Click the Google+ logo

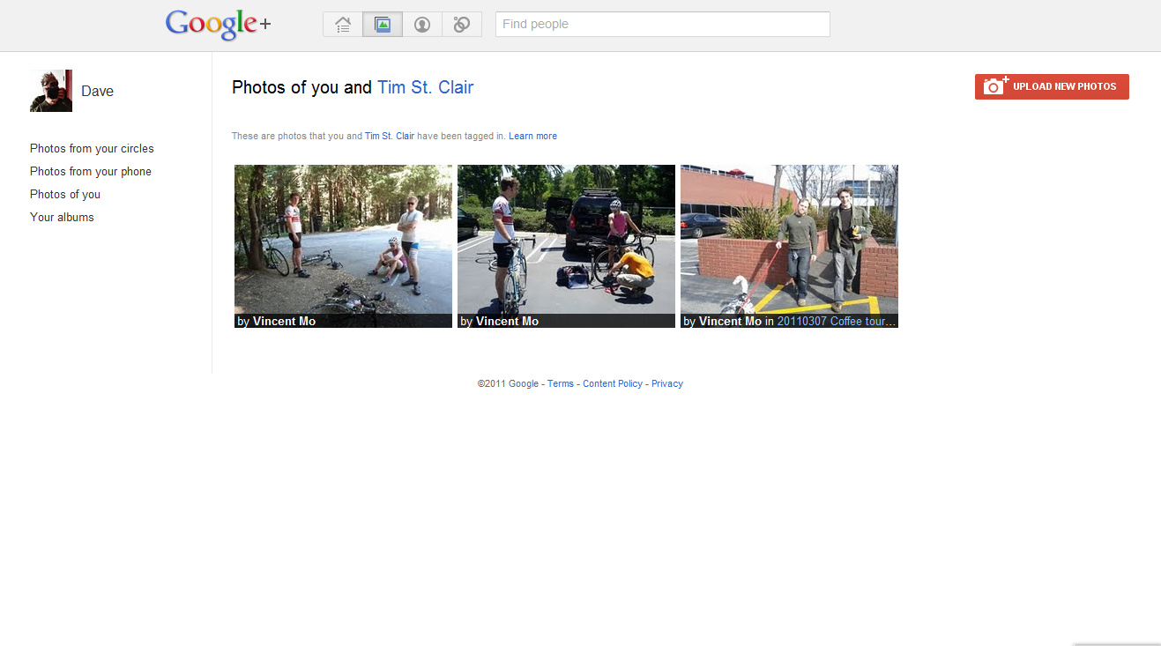[218, 25]
